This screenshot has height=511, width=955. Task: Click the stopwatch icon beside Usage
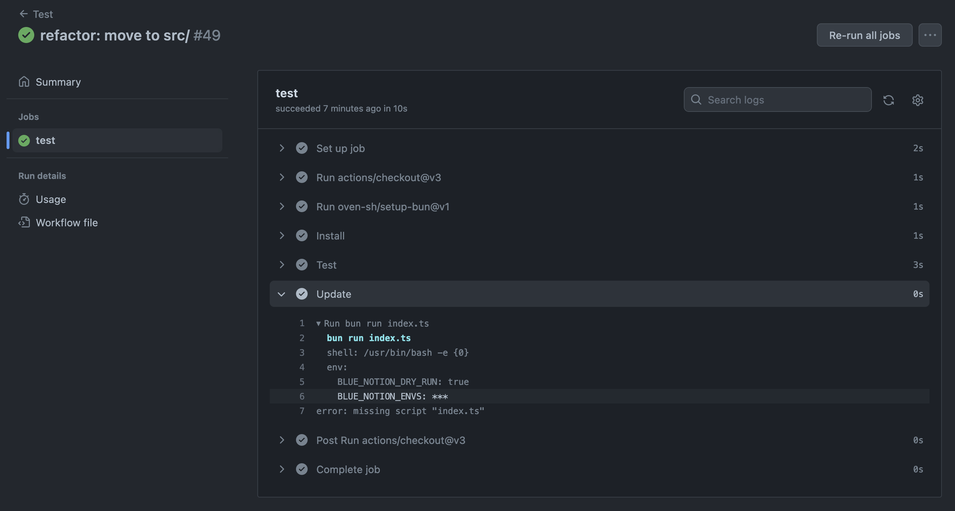pos(24,199)
